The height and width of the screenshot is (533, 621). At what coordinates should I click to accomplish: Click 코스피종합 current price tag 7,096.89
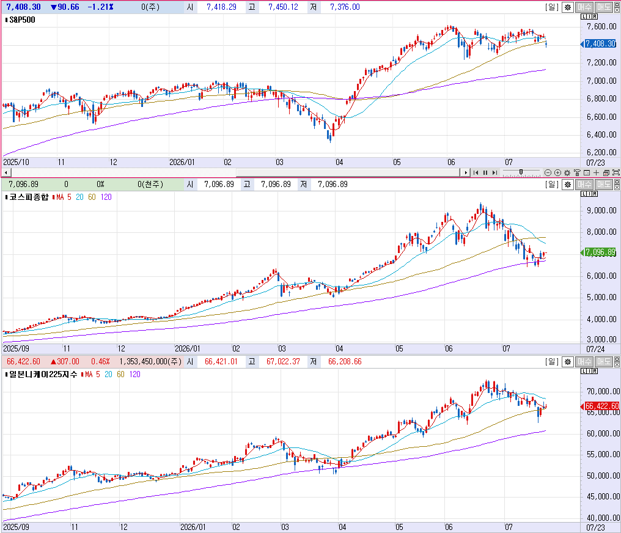pyautogui.click(x=600, y=252)
